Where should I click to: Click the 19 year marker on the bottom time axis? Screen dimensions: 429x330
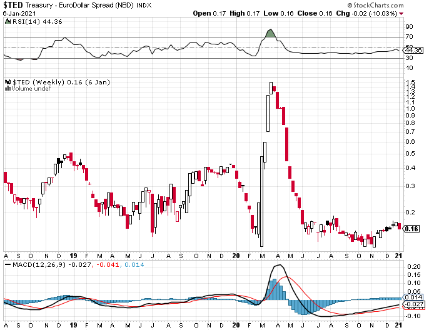(73, 324)
